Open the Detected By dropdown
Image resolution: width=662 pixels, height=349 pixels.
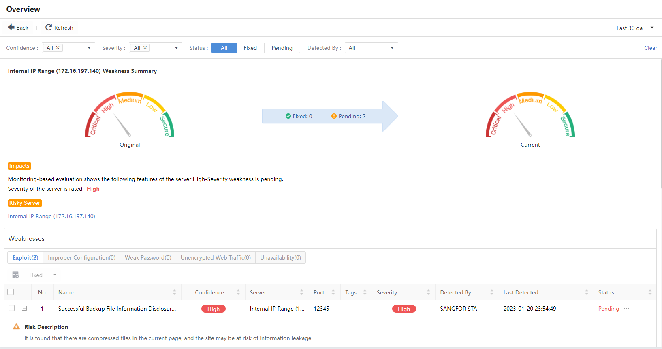coord(371,48)
